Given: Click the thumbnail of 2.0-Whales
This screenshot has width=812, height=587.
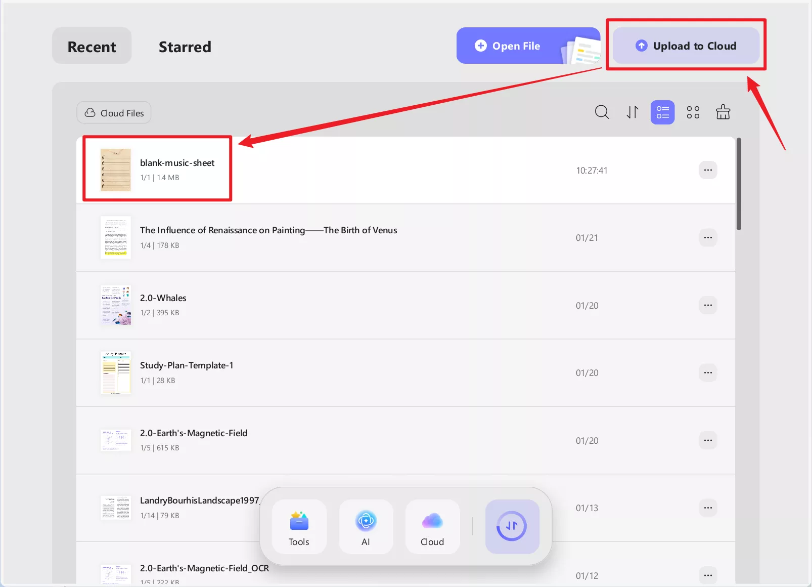Looking at the screenshot, I should pyautogui.click(x=115, y=305).
